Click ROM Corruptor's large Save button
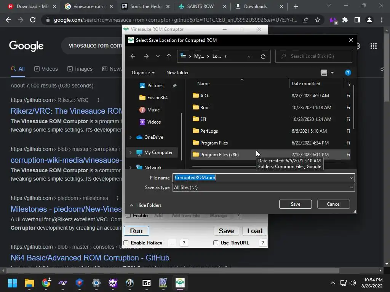 point(226,231)
